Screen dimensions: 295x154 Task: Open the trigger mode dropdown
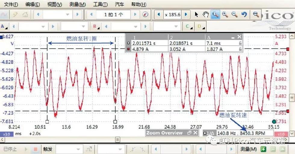tap(69, 149)
